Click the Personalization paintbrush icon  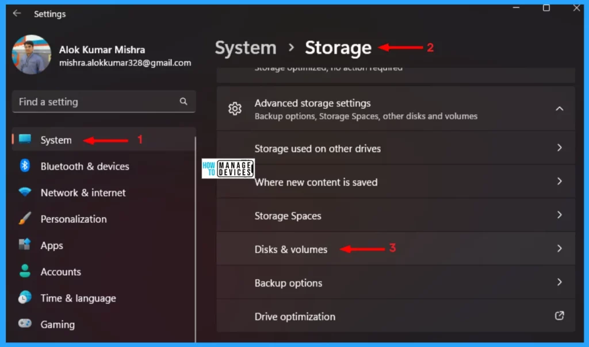point(25,218)
